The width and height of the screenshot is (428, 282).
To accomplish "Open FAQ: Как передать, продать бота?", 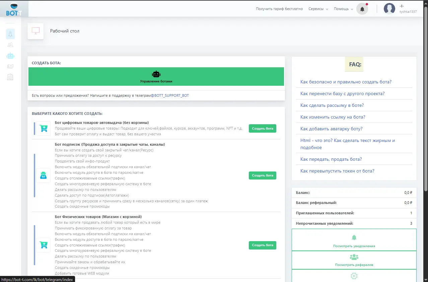I will [331, 159].
